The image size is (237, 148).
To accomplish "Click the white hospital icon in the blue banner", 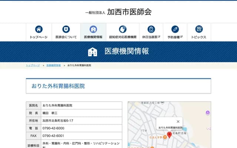I will click(x=93, y=51).
